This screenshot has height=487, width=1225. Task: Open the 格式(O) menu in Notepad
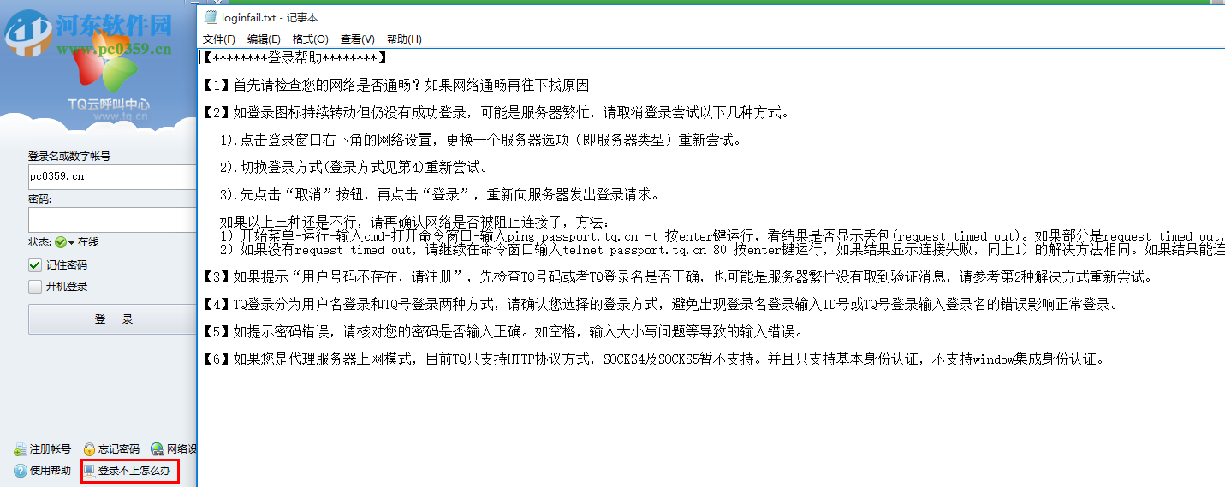click(x=310, y=39)
